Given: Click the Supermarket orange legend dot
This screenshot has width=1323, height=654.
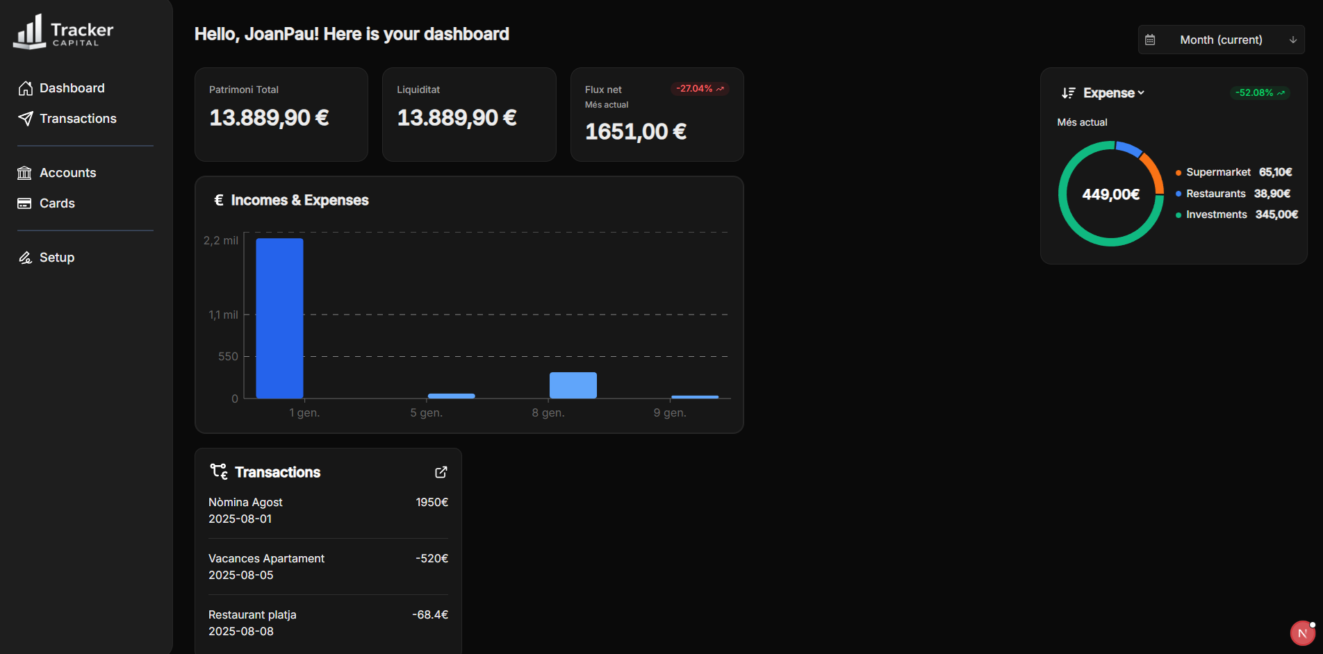Looking at the screenshot, I should pos(1178,173).
